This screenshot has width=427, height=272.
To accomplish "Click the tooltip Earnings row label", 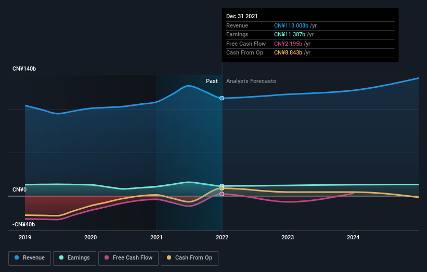I will 237,34.
